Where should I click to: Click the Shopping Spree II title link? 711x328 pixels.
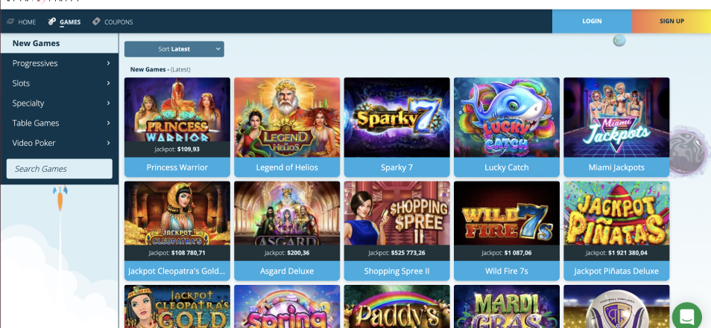tap(396, 271)
